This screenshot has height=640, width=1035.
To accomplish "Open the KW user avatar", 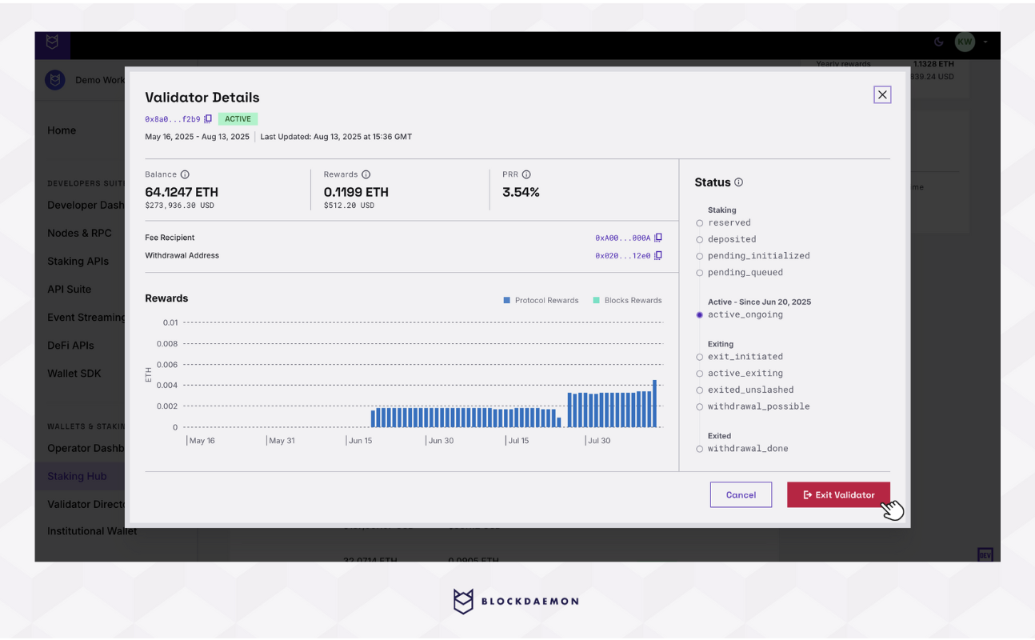I will coord(965,42).
